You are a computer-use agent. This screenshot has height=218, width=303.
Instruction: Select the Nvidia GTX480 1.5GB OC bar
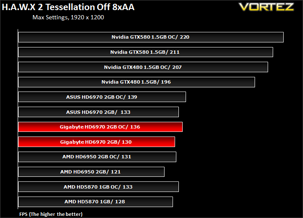pyautogui.click(x=143, y=67)
